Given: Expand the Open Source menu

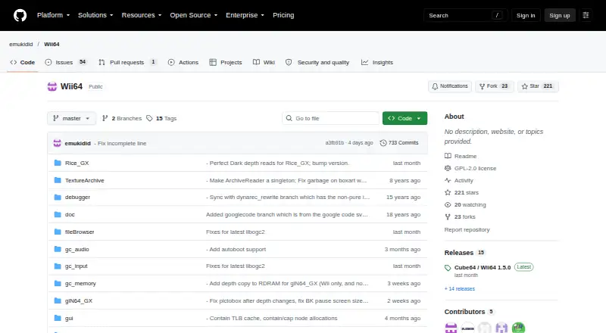Looking at the screenshot, I should [x=194, y=15].
